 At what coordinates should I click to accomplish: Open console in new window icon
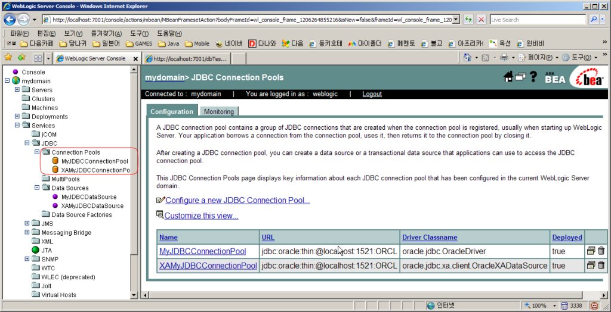[x=520, y=77]
